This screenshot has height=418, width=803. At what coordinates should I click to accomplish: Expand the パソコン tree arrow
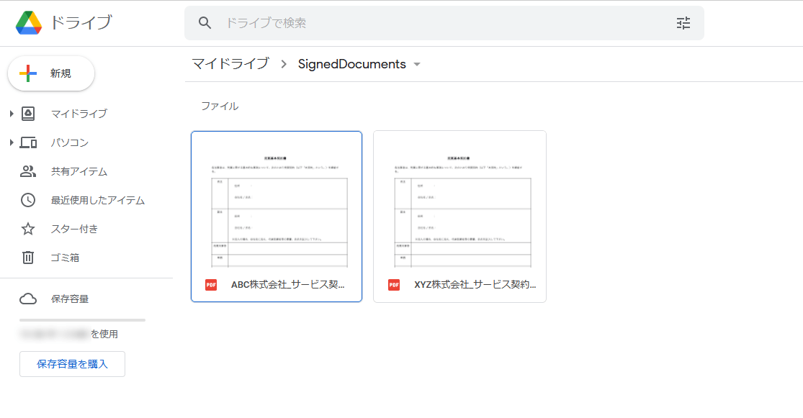(x=12, y=142)
